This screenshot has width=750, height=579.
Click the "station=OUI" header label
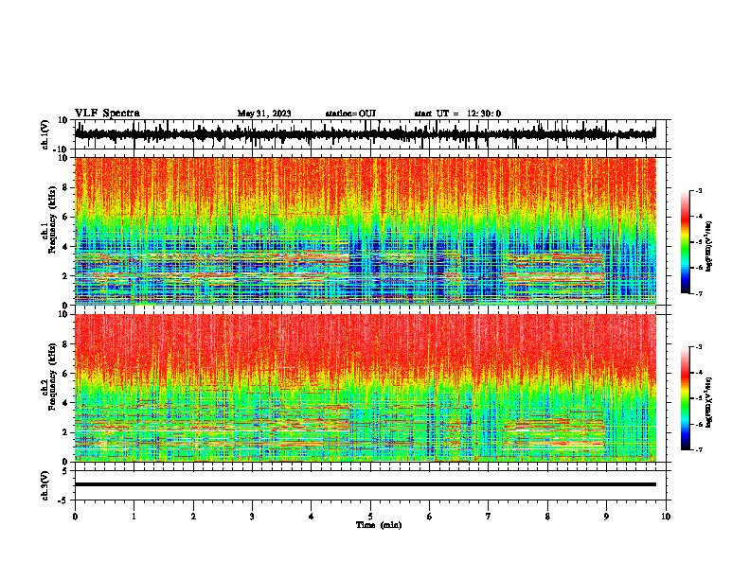coord(350,114)
